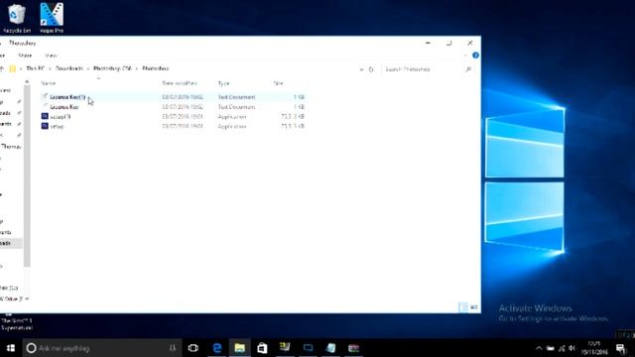Open the Store from the taskbar
Screen dimensions: 635x357
(262, 348)
